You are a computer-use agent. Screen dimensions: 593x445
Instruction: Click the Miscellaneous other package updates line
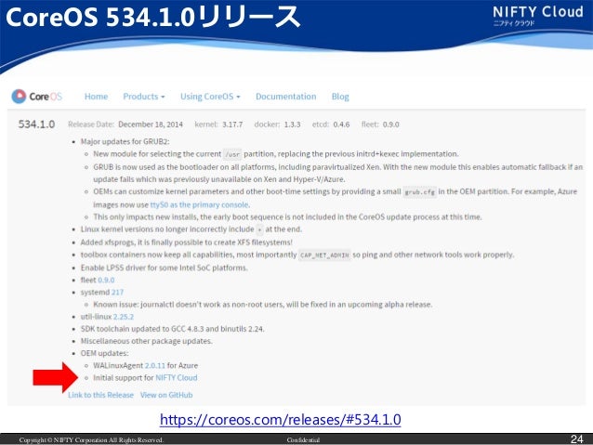(x=146, y=341)
